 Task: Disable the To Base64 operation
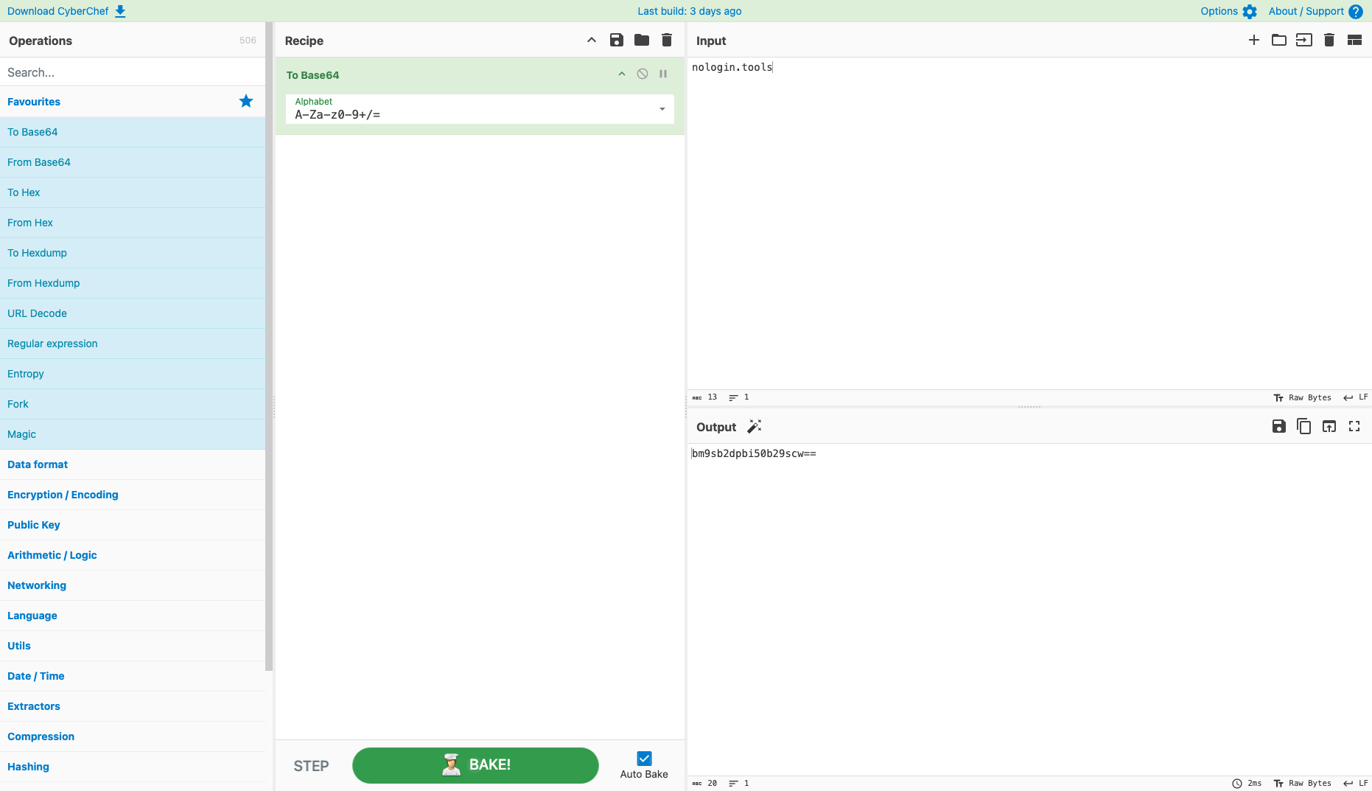pyautogui.click(x=643, y=74)
